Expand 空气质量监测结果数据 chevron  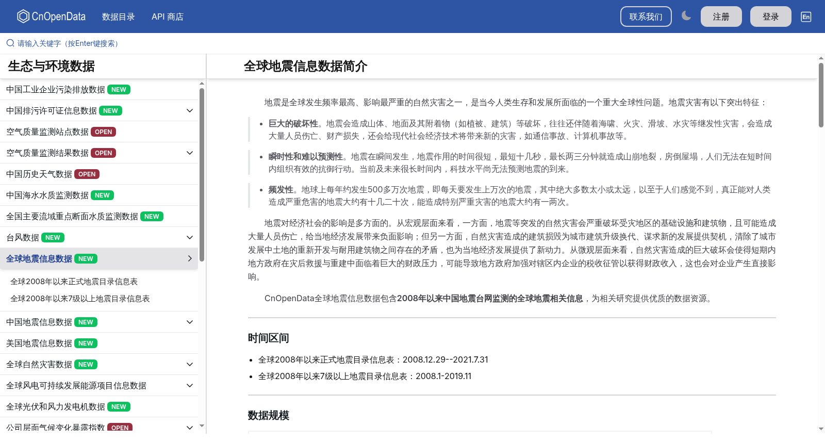190,153
